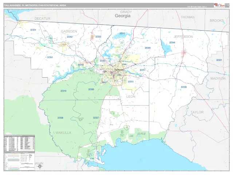Click ZIP code label 32312
Viewport: 233px width, 175px height.
122,33
